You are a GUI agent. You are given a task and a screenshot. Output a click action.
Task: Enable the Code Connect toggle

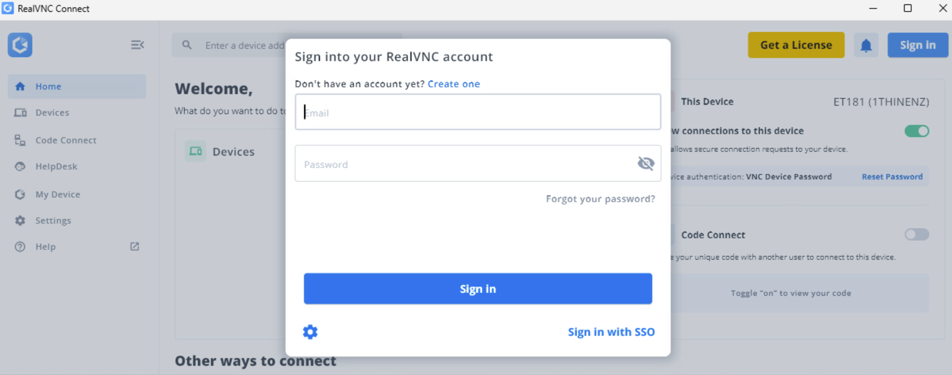click(x=917, y=234)
